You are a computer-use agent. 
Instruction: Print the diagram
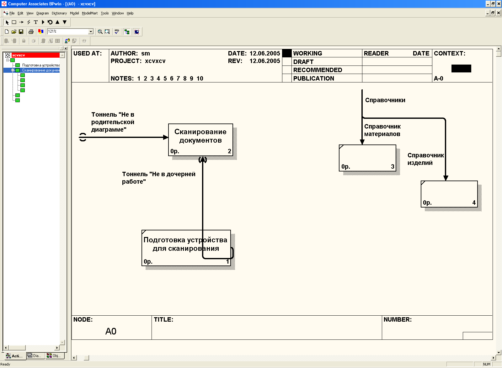[31, 32]
